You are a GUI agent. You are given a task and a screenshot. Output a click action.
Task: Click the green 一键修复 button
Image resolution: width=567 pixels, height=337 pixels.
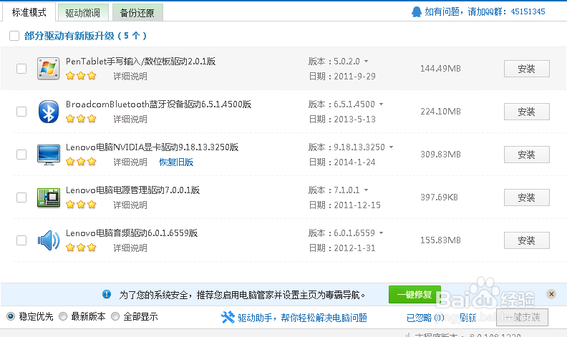(415, 294)
